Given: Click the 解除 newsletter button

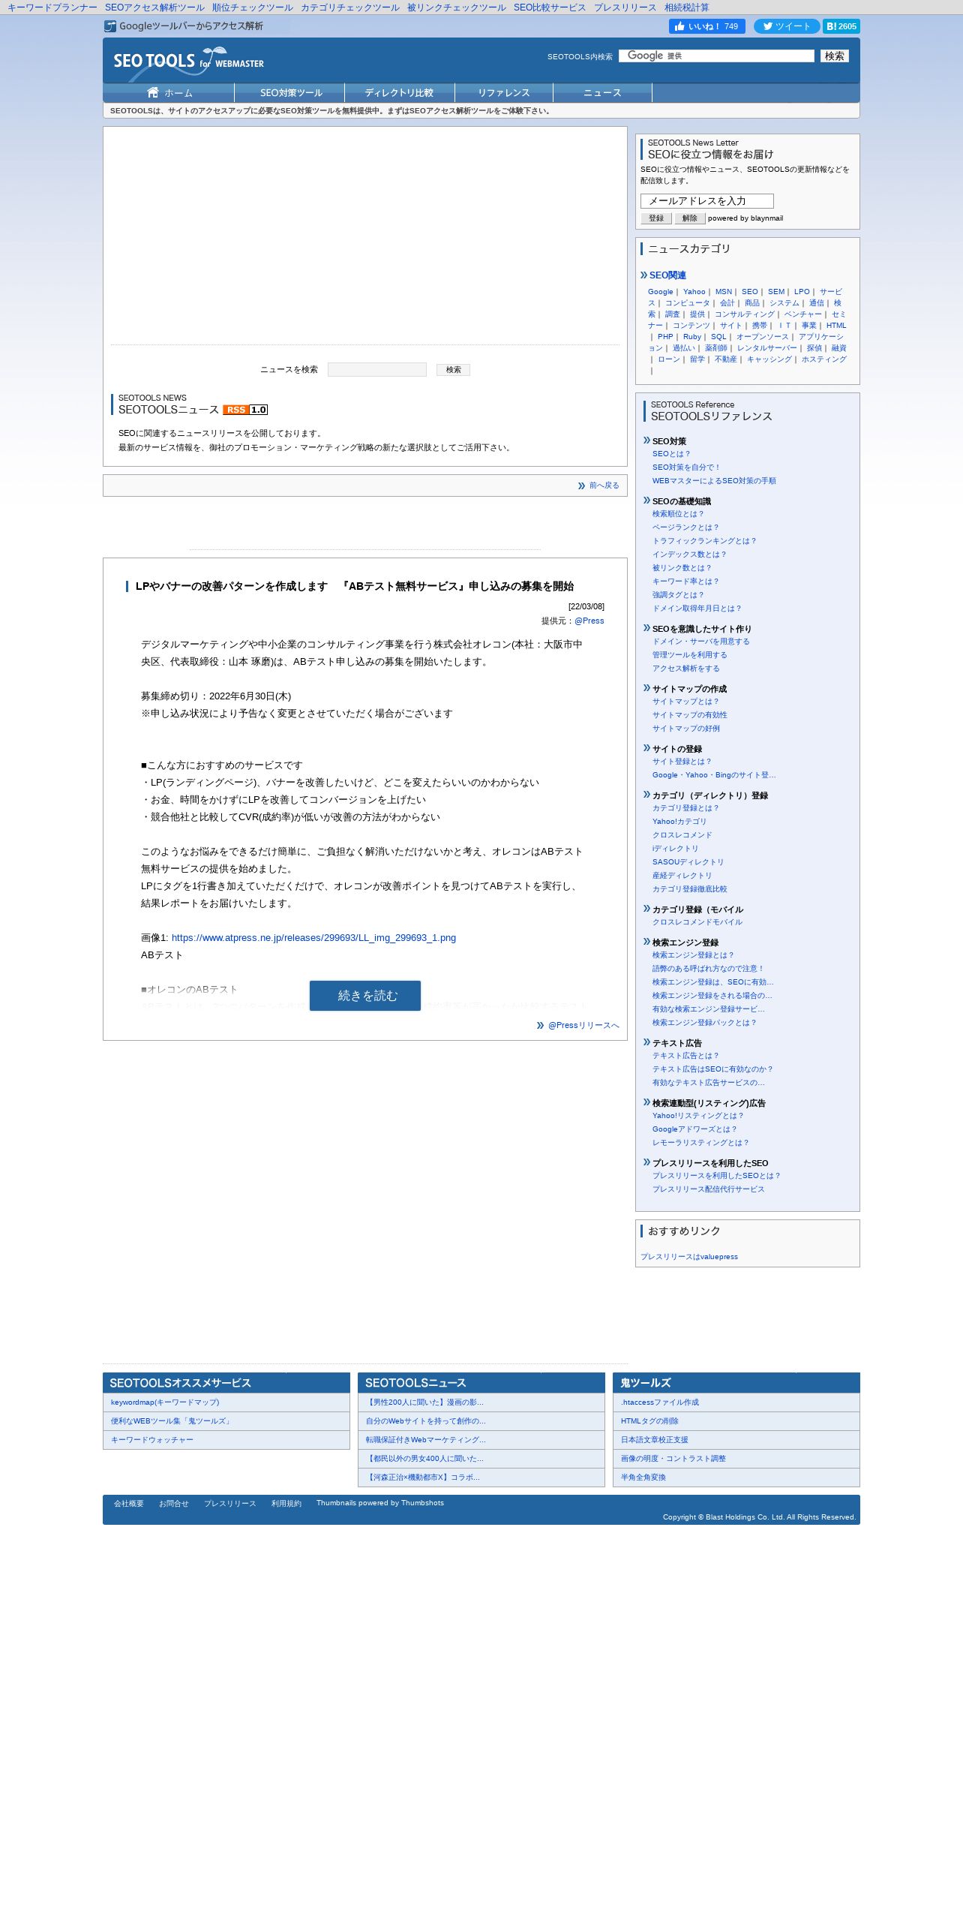Looking at the screenshot, I should (689, 218).
